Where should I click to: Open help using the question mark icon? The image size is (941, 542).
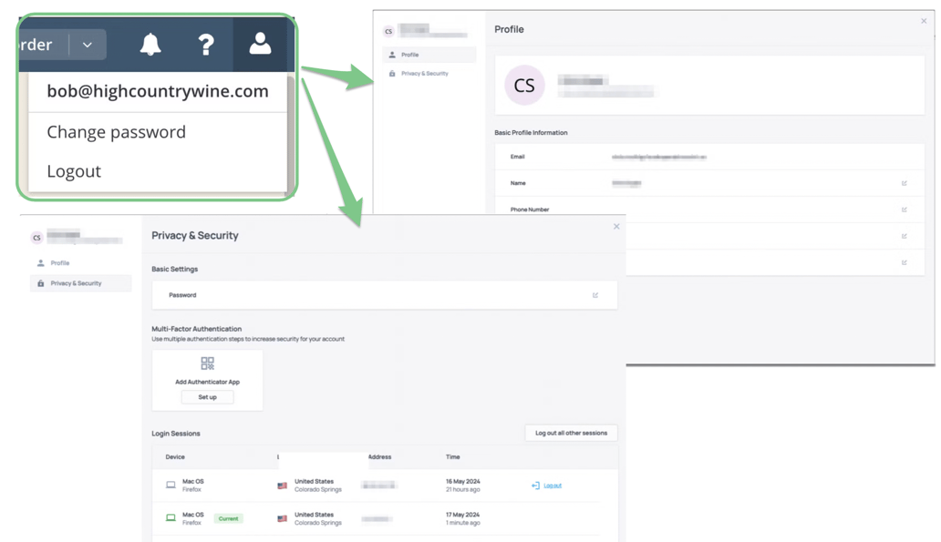[x=206, y=44]
